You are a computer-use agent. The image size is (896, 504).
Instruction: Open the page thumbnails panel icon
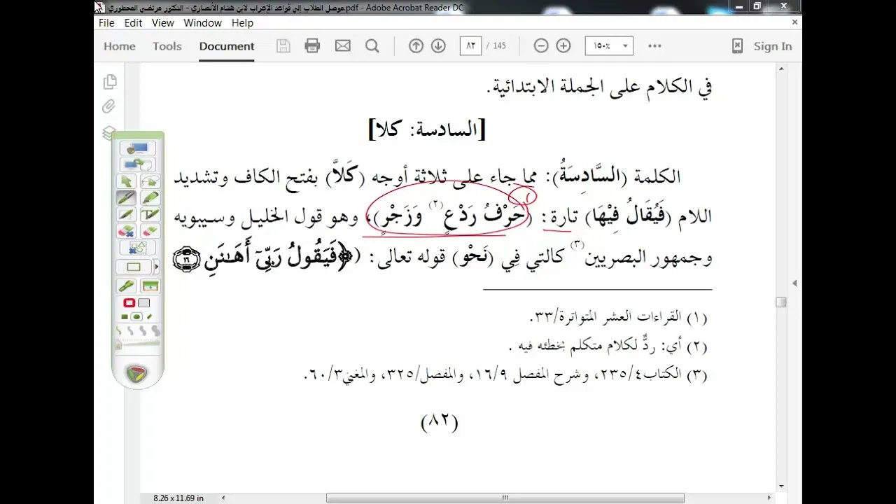(110, 82)
